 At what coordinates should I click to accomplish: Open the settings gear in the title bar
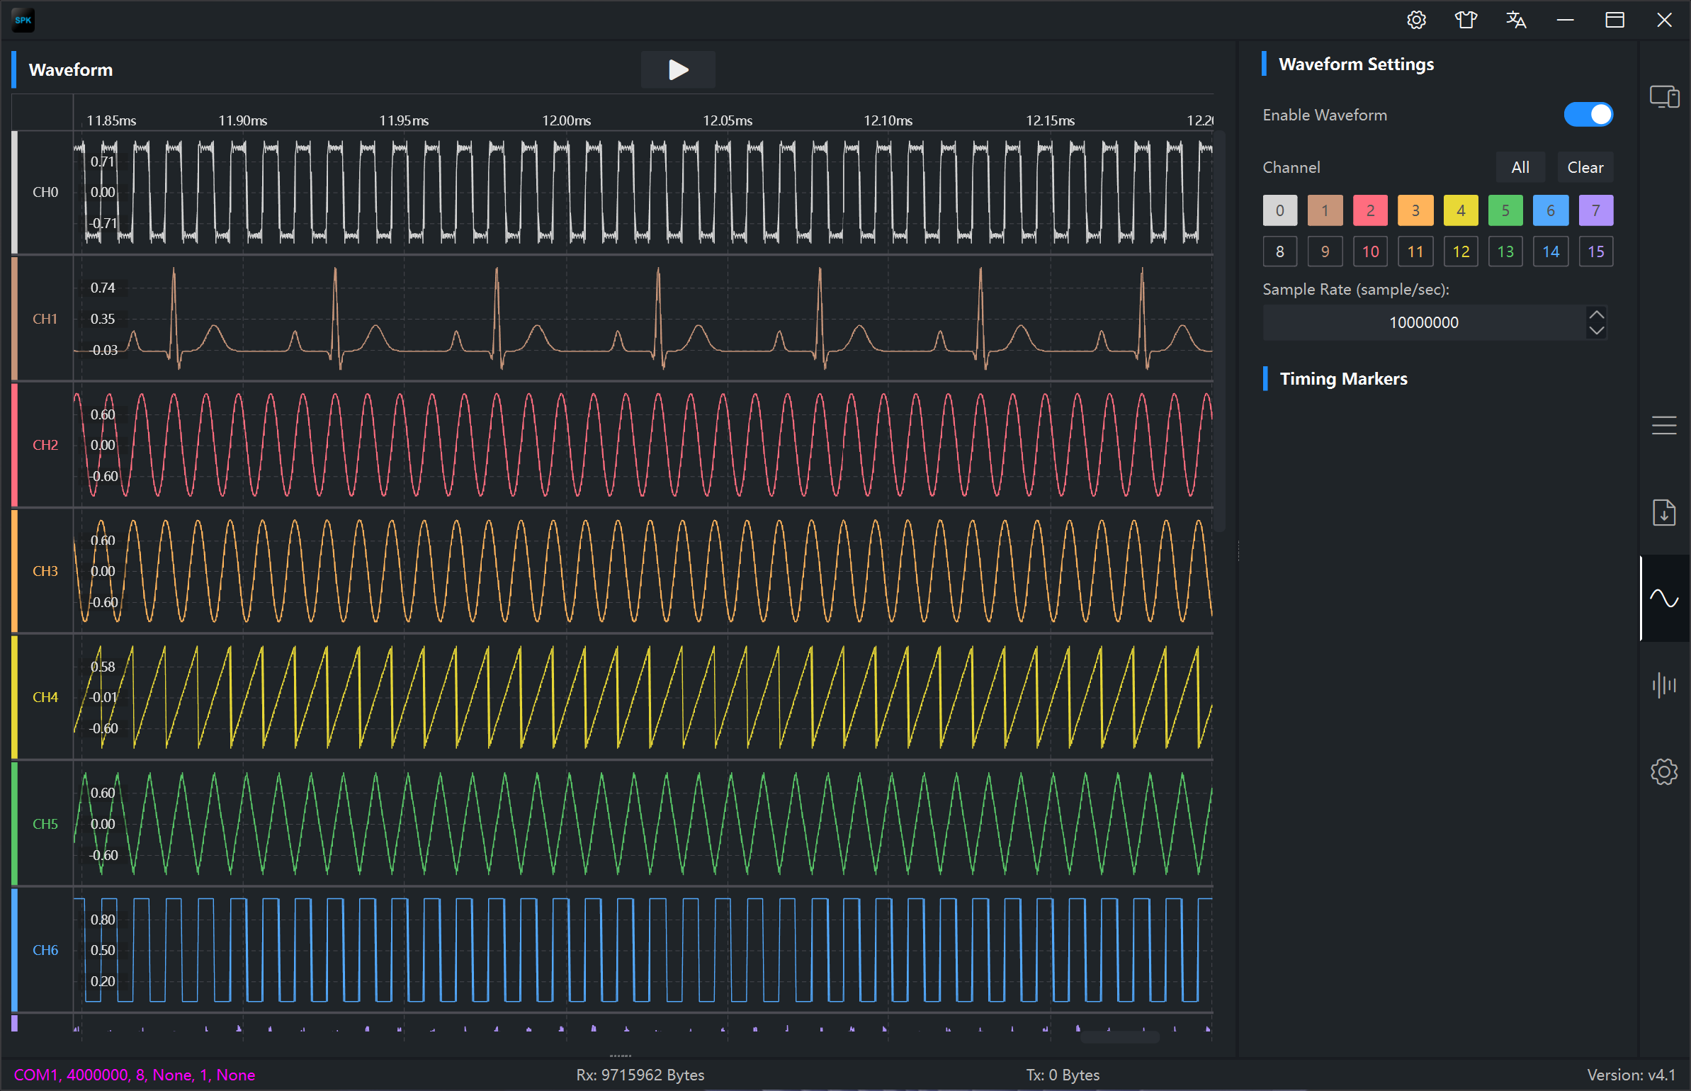1416,20
